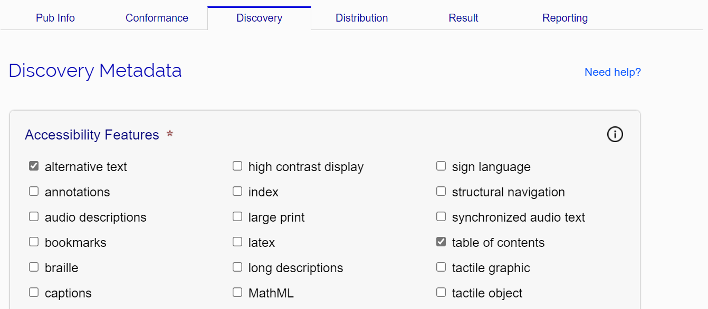Select the braille checkbox
Image resolution: width=708 pixels, height=309 pixels.
point(34,267)
